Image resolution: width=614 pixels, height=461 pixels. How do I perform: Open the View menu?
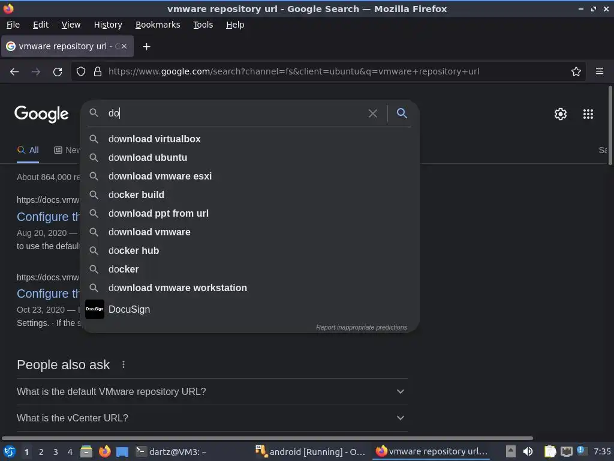click(x=71, y=25)
